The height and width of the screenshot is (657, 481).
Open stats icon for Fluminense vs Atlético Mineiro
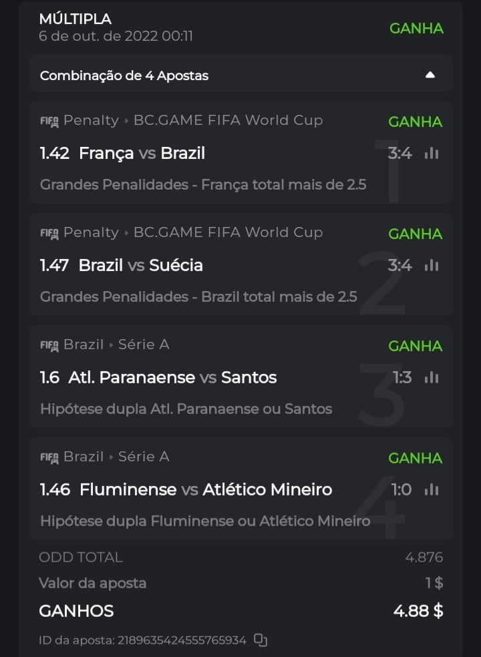[432, 490]
